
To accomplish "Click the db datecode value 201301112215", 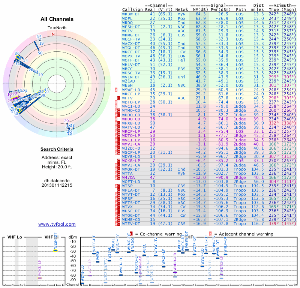I will pyautogui.click(x=57, y=185).
